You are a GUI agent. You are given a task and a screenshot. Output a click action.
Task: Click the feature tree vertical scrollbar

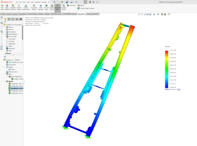(23, 32)
